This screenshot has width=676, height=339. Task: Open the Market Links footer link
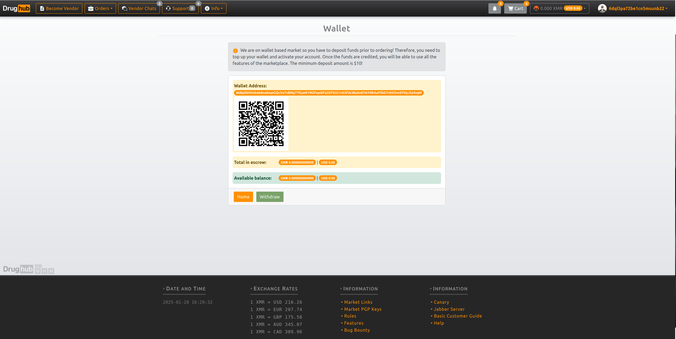[x=358, y=302]
